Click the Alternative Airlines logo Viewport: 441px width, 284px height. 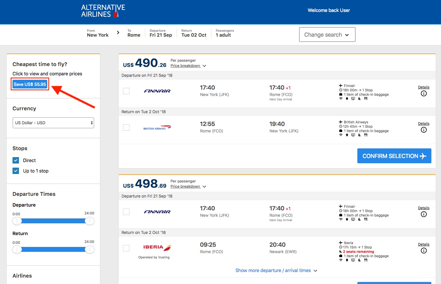click(x=103, y=11)
